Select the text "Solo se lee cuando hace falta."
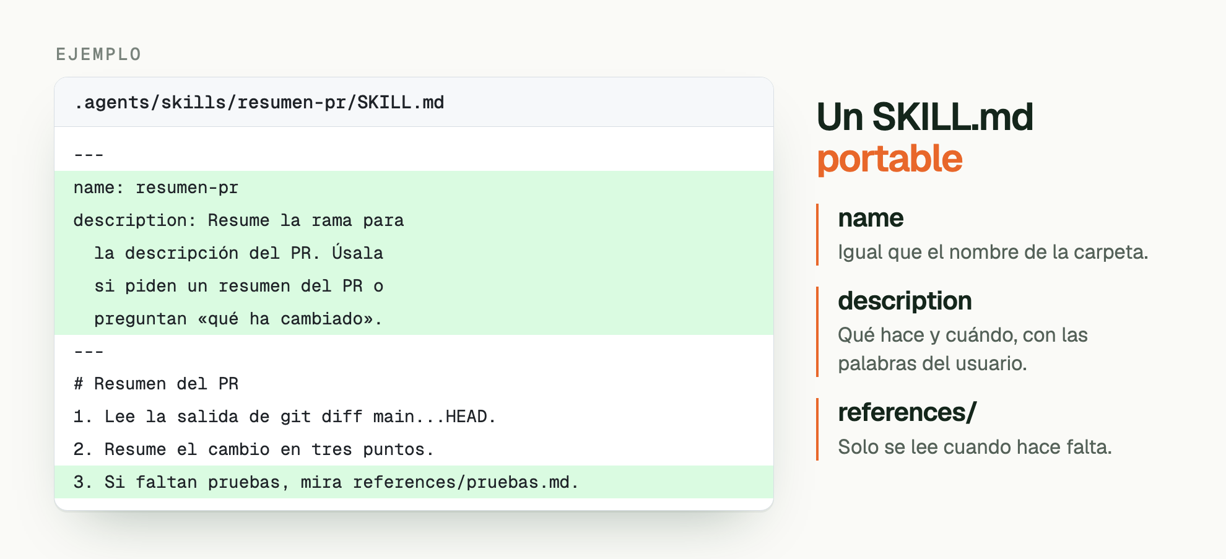Screen dimensions: 1226x559 (975, 447)
